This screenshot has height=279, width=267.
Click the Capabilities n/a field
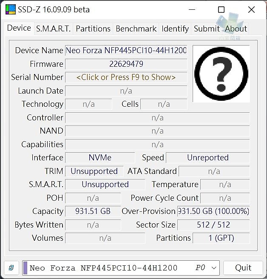point(157,145)
